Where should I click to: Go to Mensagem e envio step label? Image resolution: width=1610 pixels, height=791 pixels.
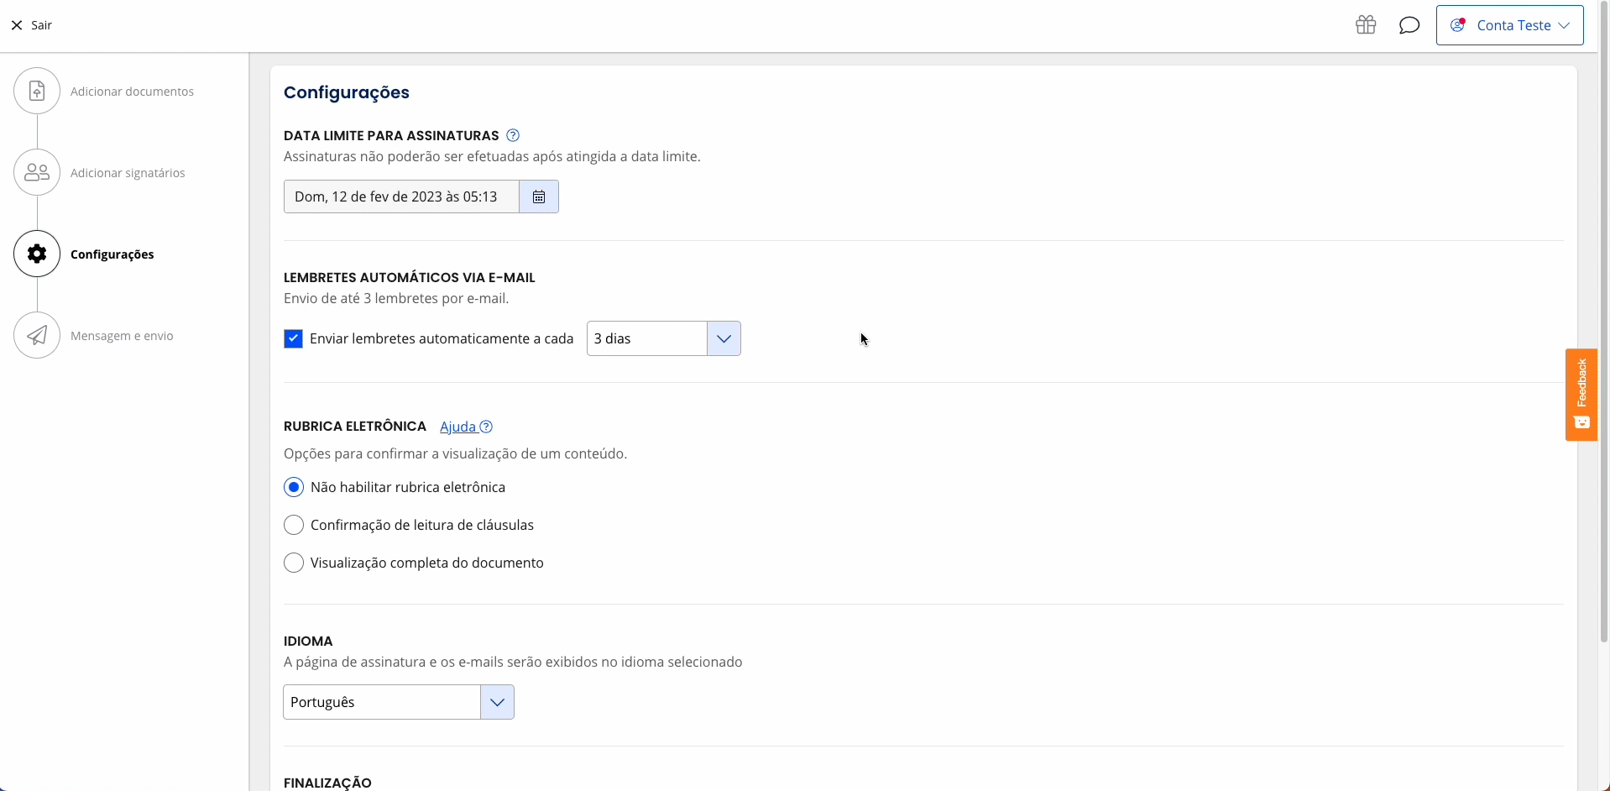pyautogui.click(x=122, y=335)
